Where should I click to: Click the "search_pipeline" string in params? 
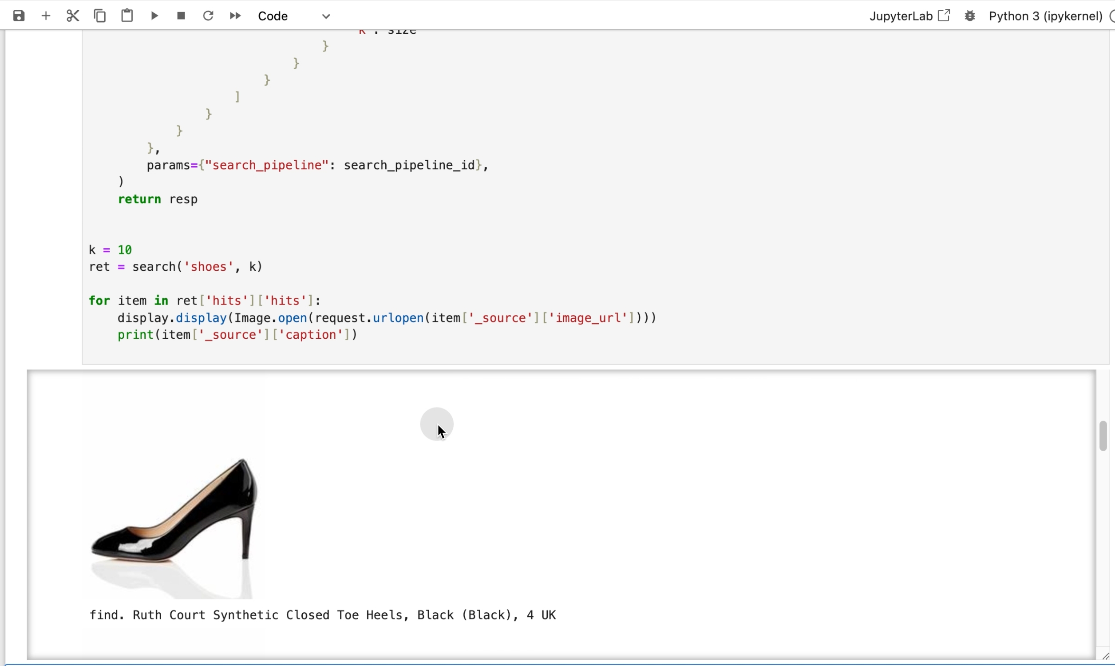(267, 166)
